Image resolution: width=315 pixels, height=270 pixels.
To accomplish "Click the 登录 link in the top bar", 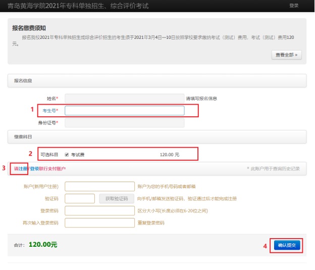I will (x=293, y=6).
